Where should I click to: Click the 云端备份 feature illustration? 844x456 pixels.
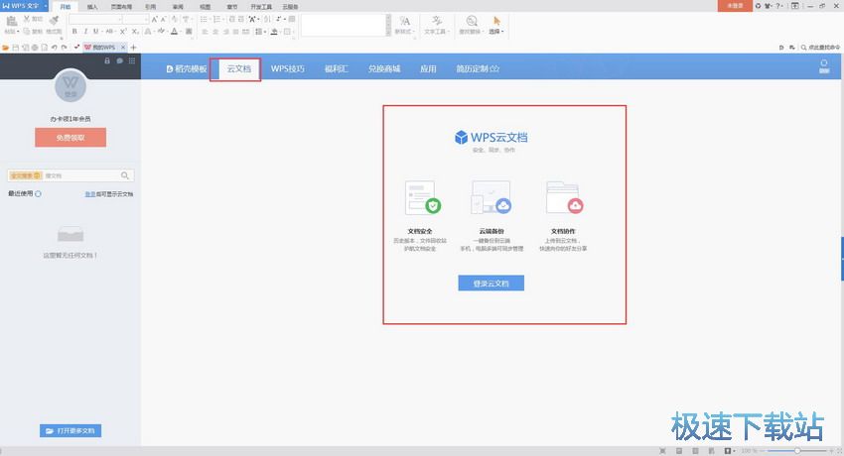click(491, 197)
